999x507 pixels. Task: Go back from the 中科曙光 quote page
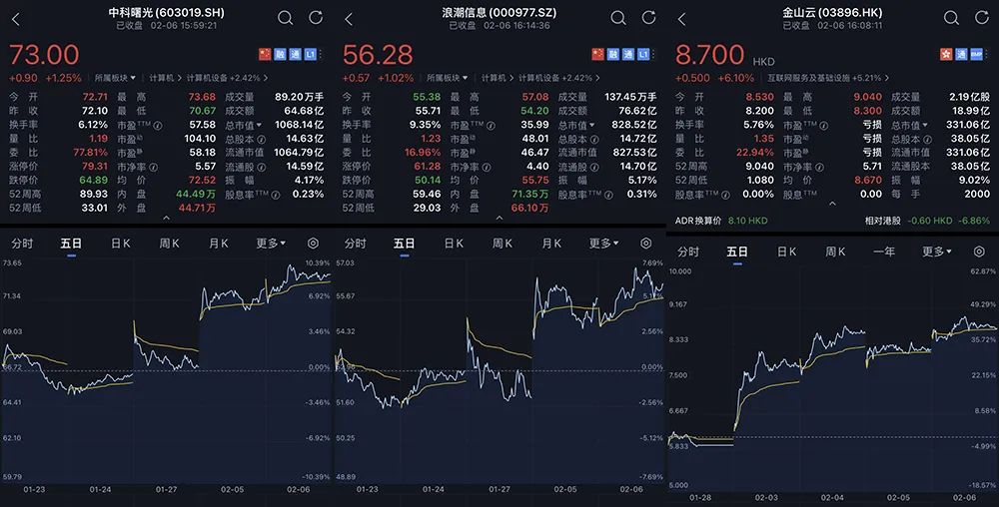click(16, 19)
